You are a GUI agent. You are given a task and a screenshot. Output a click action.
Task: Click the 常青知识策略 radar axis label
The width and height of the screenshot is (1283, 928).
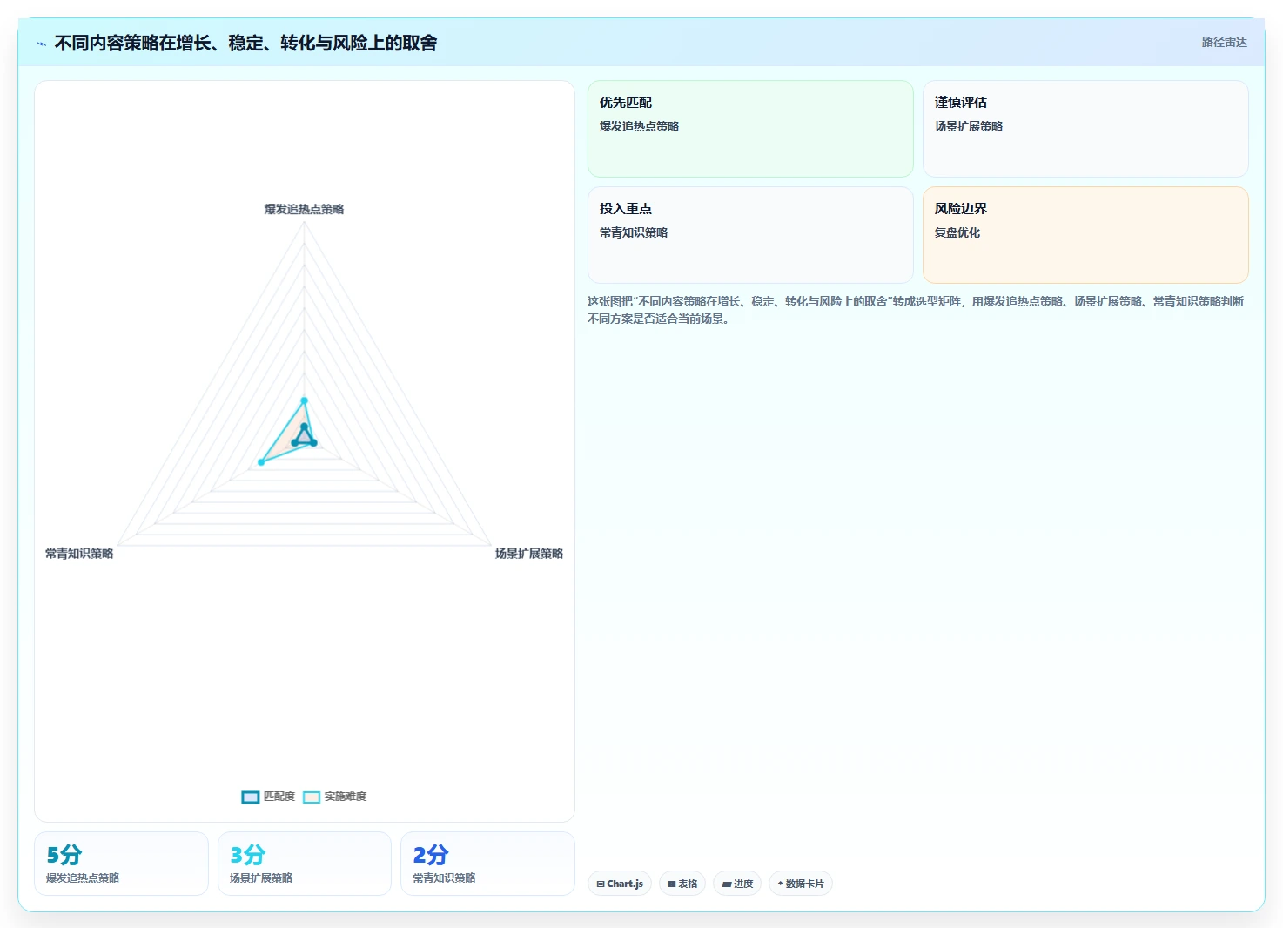pos(79,554)
